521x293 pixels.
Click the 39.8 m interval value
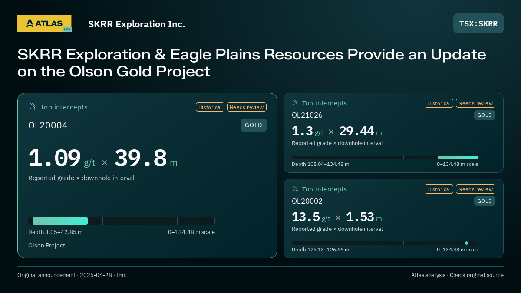pos(146,158)
